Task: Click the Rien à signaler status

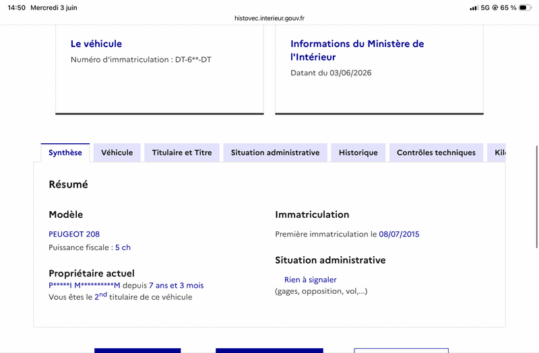Action: pos(311,280)
